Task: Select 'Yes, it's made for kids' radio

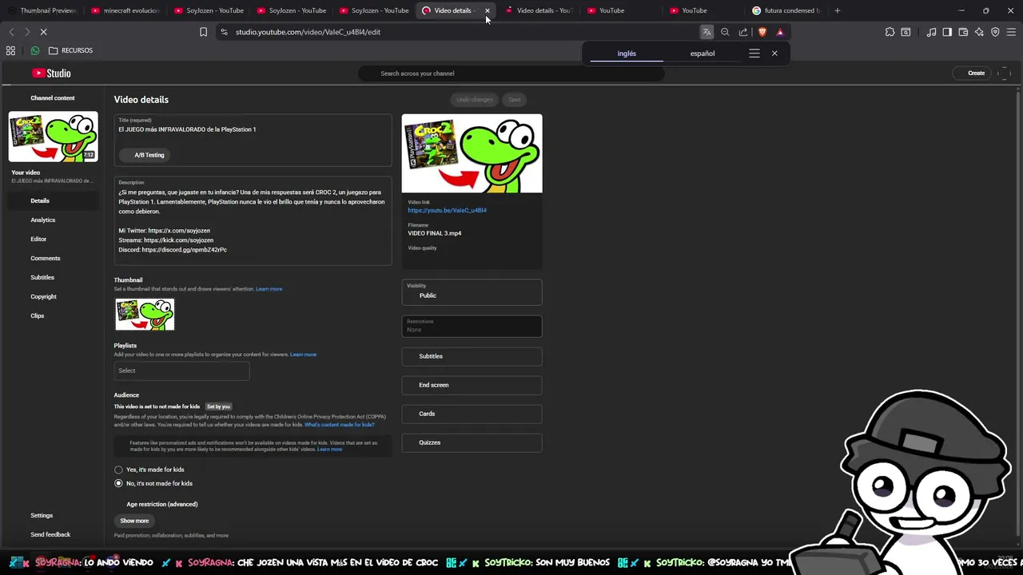Action: click(118, 470)
